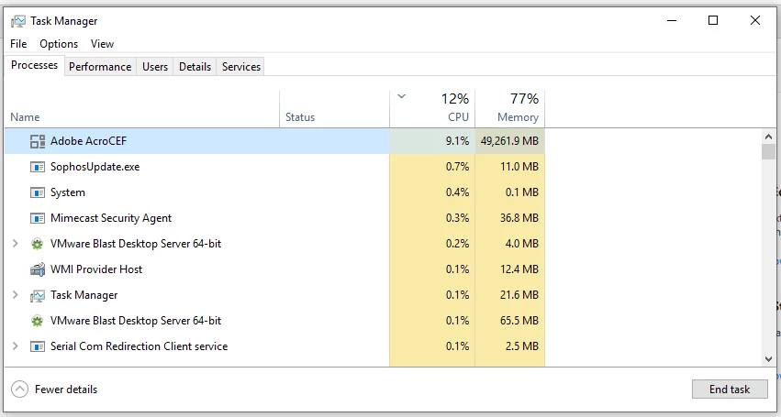Image resolution: width=781 pixels, height=417 pixels.
Task: Click the scrollbar up arrow
Action: pos(768,136)
